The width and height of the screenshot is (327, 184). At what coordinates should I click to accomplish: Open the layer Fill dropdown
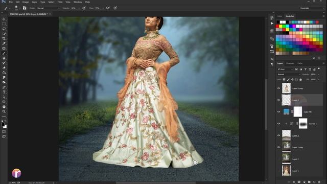point(318,80)
